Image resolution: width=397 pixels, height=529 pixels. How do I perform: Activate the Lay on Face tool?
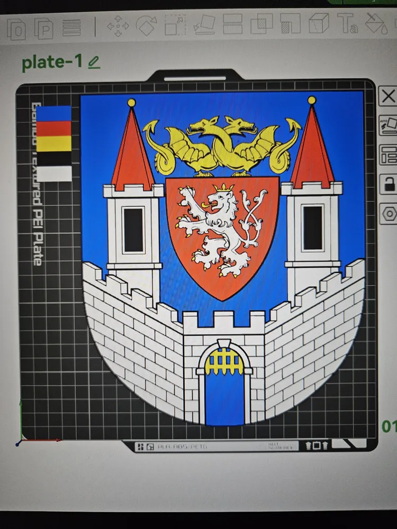204,24
